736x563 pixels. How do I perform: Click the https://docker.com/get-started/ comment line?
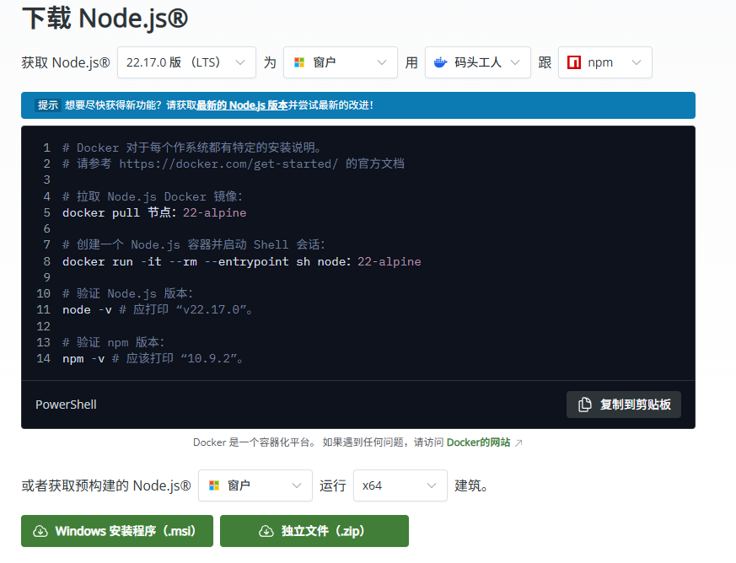[x=234, y=164]
